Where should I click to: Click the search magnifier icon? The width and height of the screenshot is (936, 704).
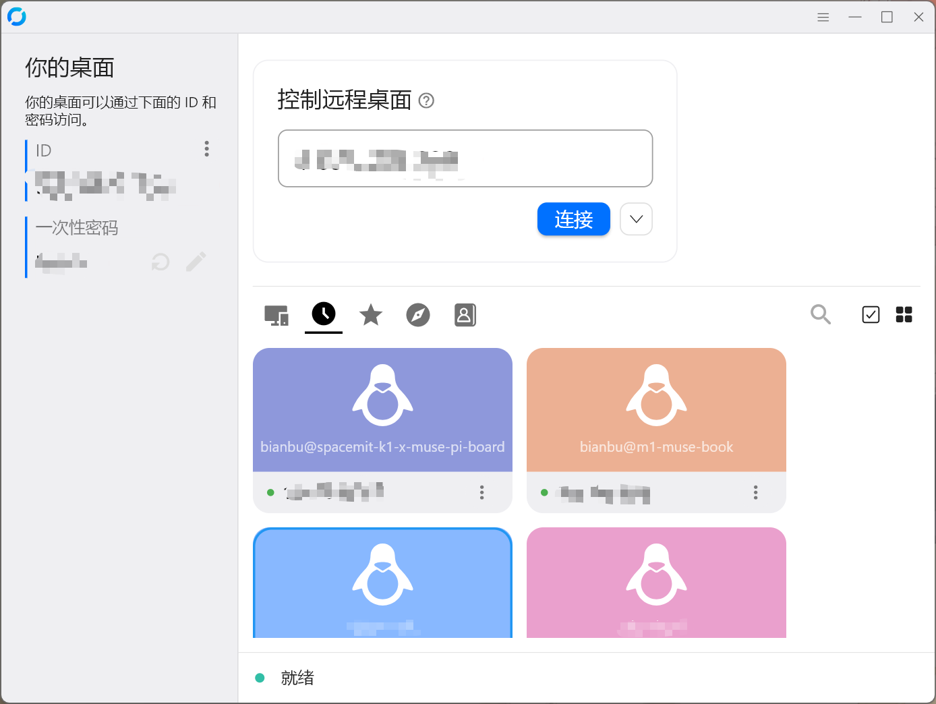point(820,314)
